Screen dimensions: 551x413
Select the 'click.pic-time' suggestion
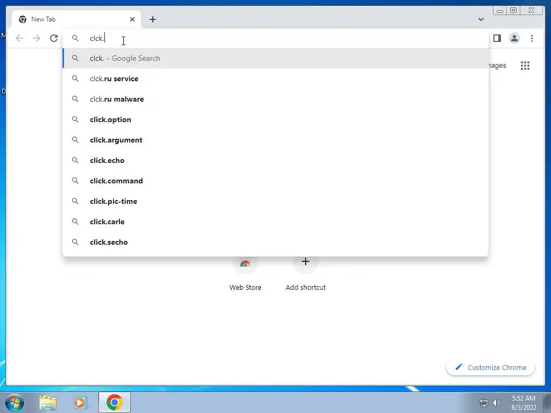(275, 201)
